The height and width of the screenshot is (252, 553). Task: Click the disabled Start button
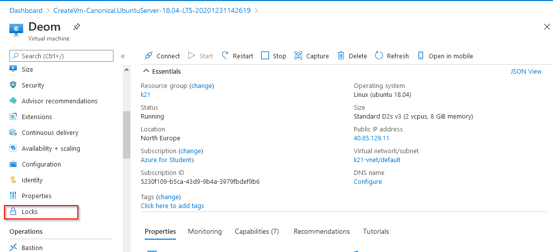(x=201, y=56)
